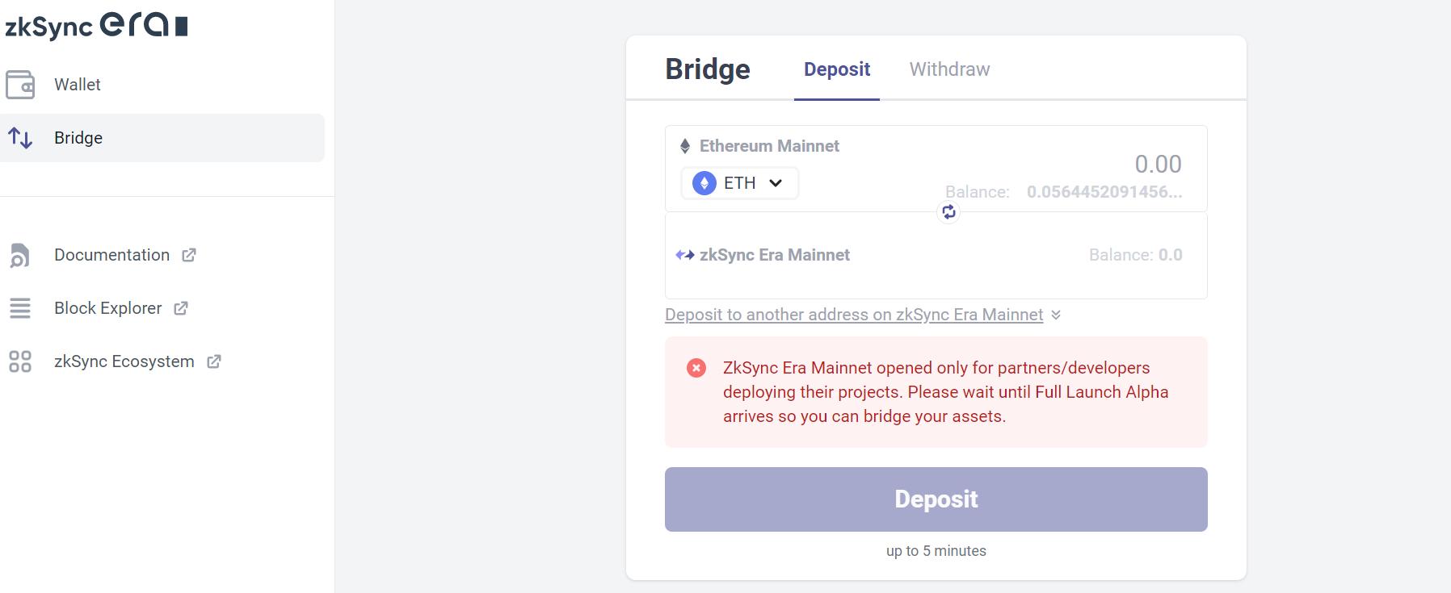Click the external link icon beside Block Explorer
The height and width of the screenshot is (593, 1451).
pos(181,308)
